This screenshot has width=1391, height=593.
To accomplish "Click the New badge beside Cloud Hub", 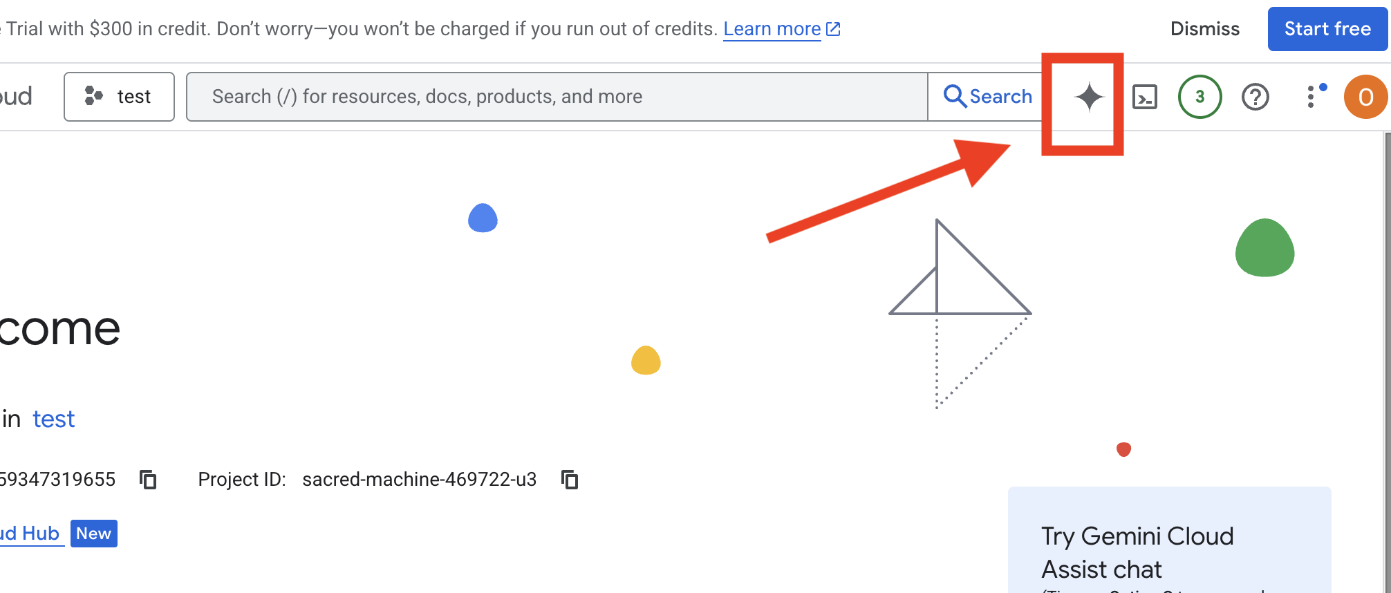I will point(93,534).
